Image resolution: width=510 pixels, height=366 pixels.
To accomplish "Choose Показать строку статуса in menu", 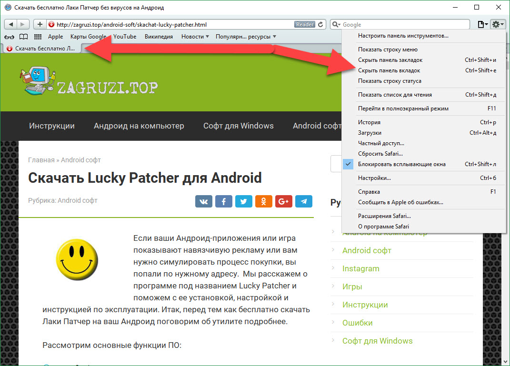I will 390,81.
